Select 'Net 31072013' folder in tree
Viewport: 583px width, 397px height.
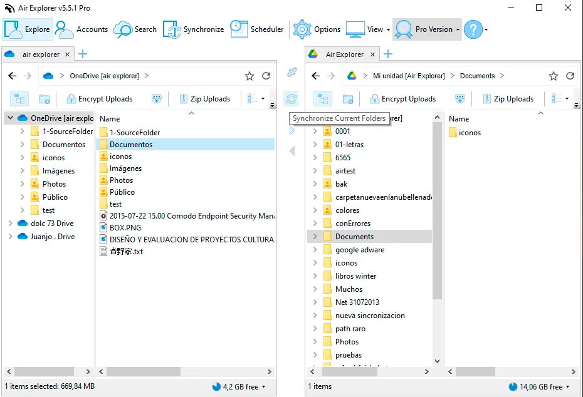[x=357, y=302]
